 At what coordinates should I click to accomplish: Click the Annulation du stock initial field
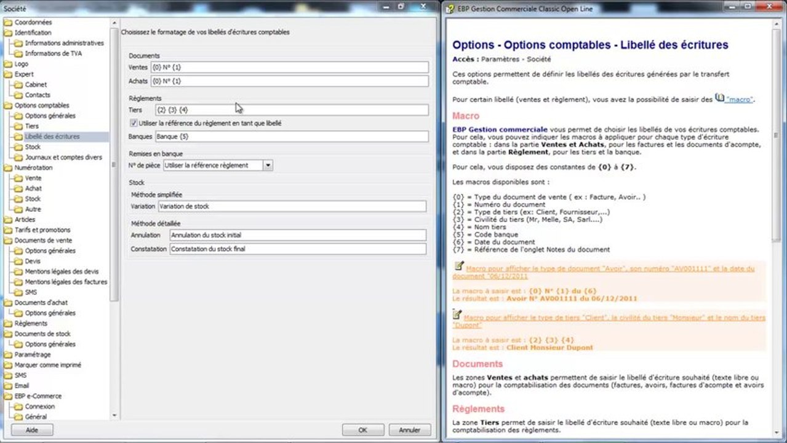[298, 235]
